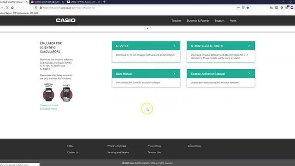Click arrow on Licence Activation Manual card
The image size is (295, 166).
[x=249, y=74]
